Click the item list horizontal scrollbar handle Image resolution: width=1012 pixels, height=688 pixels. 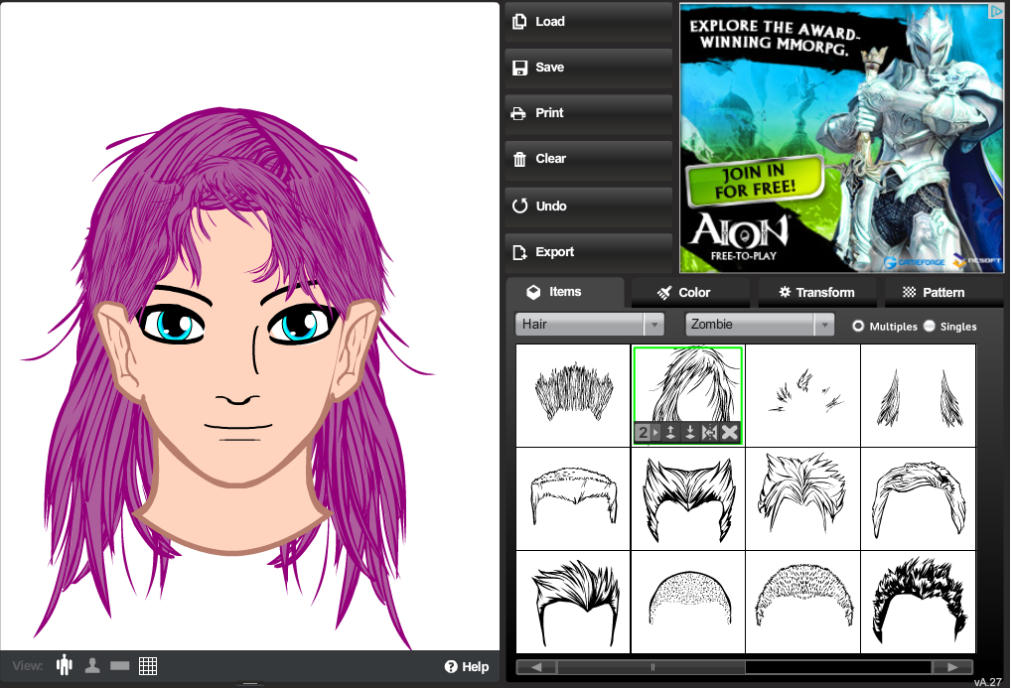tap(651, 667)
